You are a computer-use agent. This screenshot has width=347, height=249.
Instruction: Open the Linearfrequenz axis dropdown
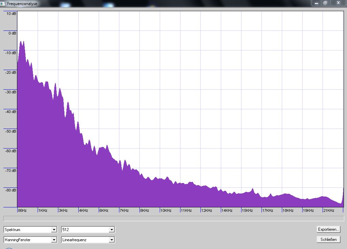pyautogui.click(x=88, y=240)
